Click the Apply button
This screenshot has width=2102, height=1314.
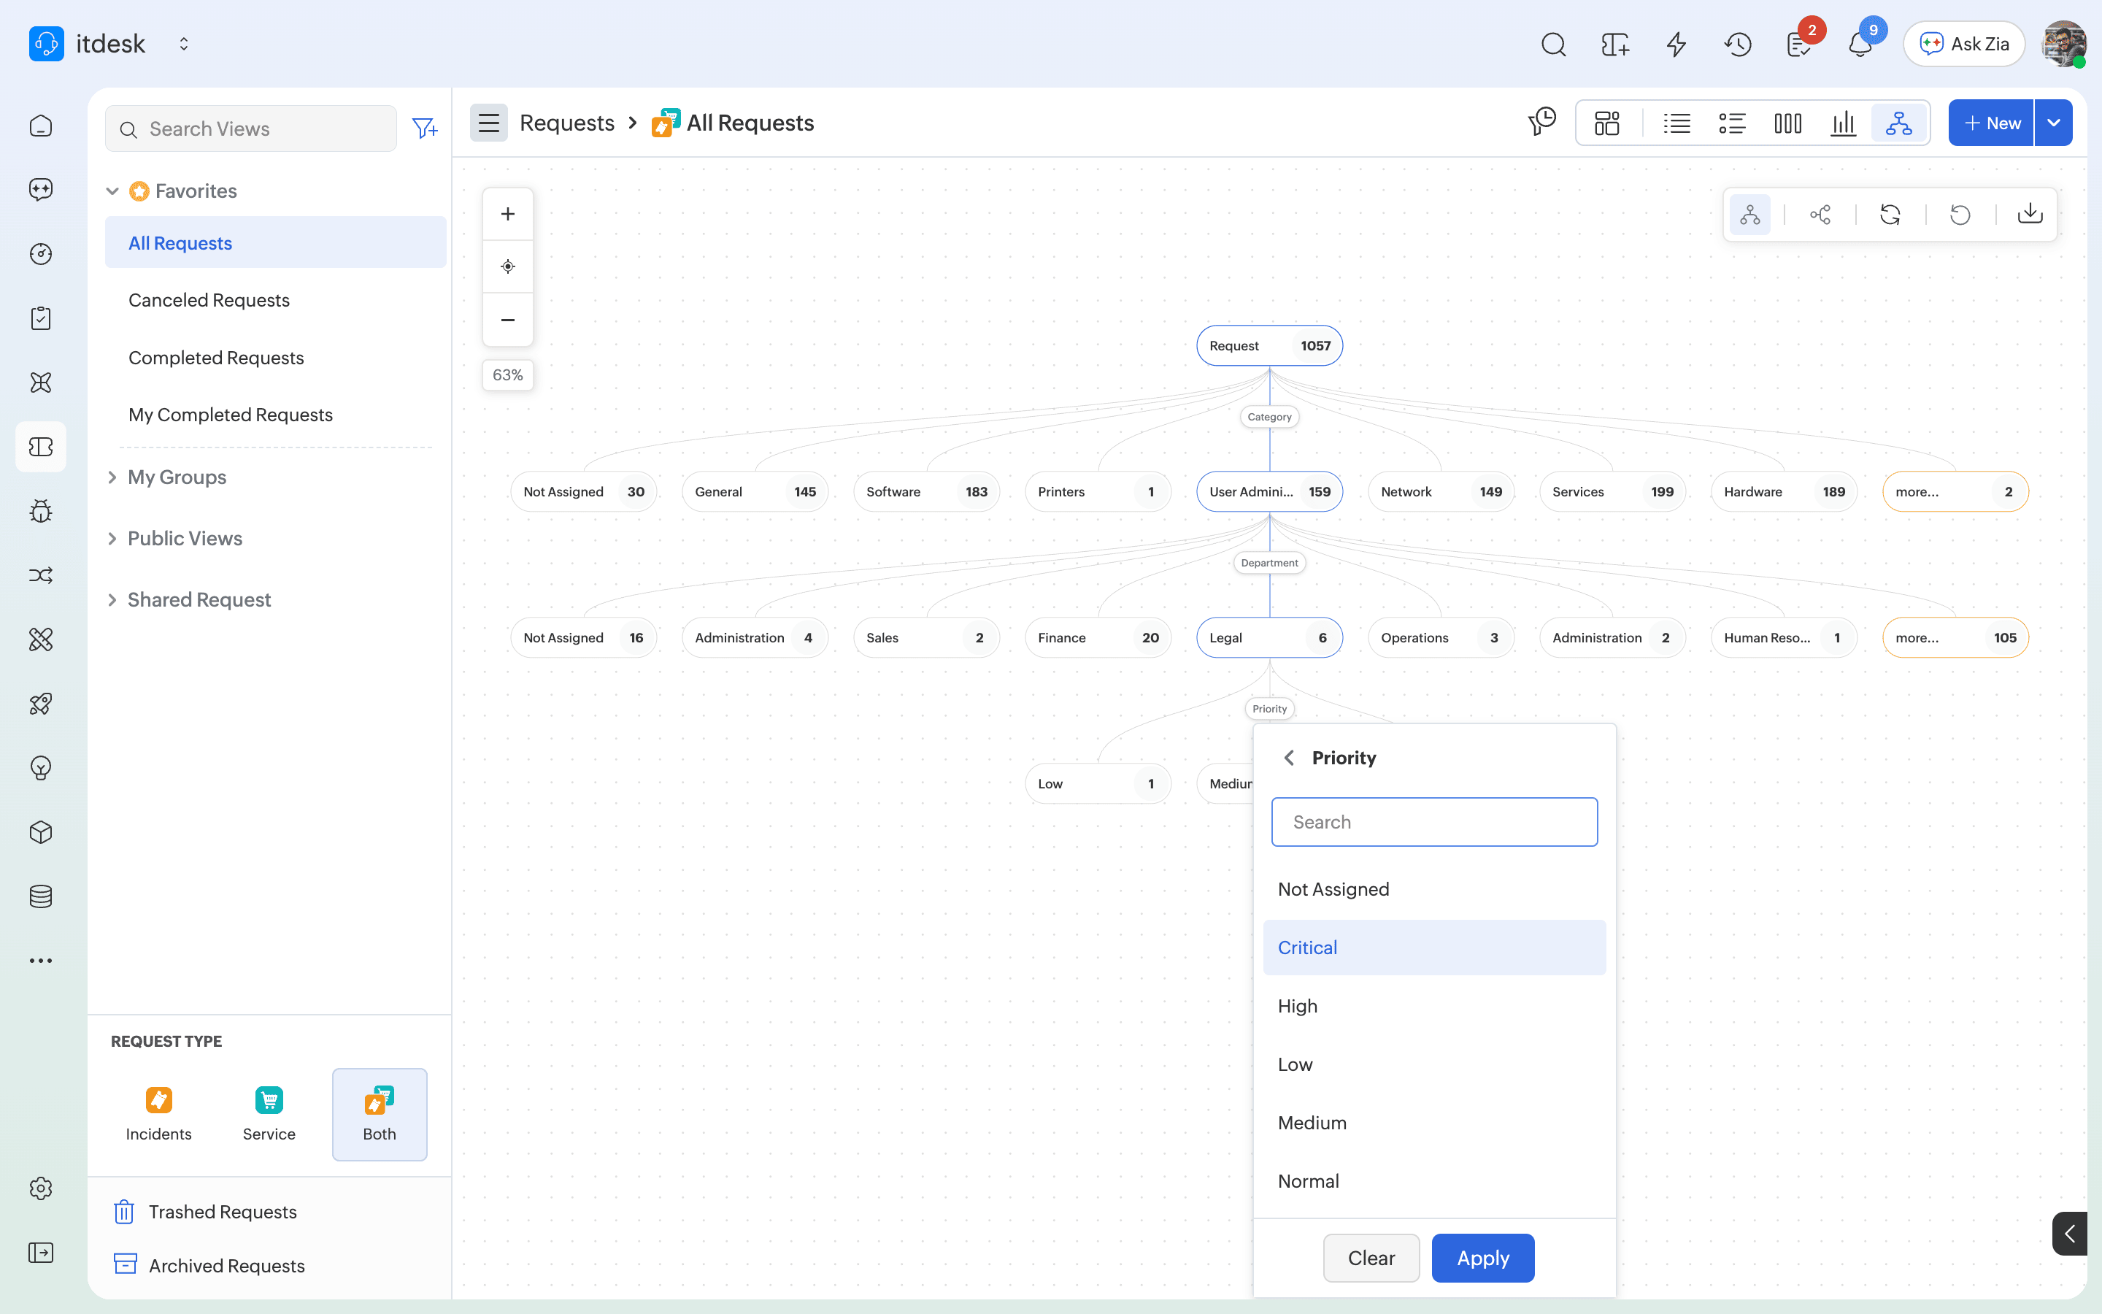1482,1258
